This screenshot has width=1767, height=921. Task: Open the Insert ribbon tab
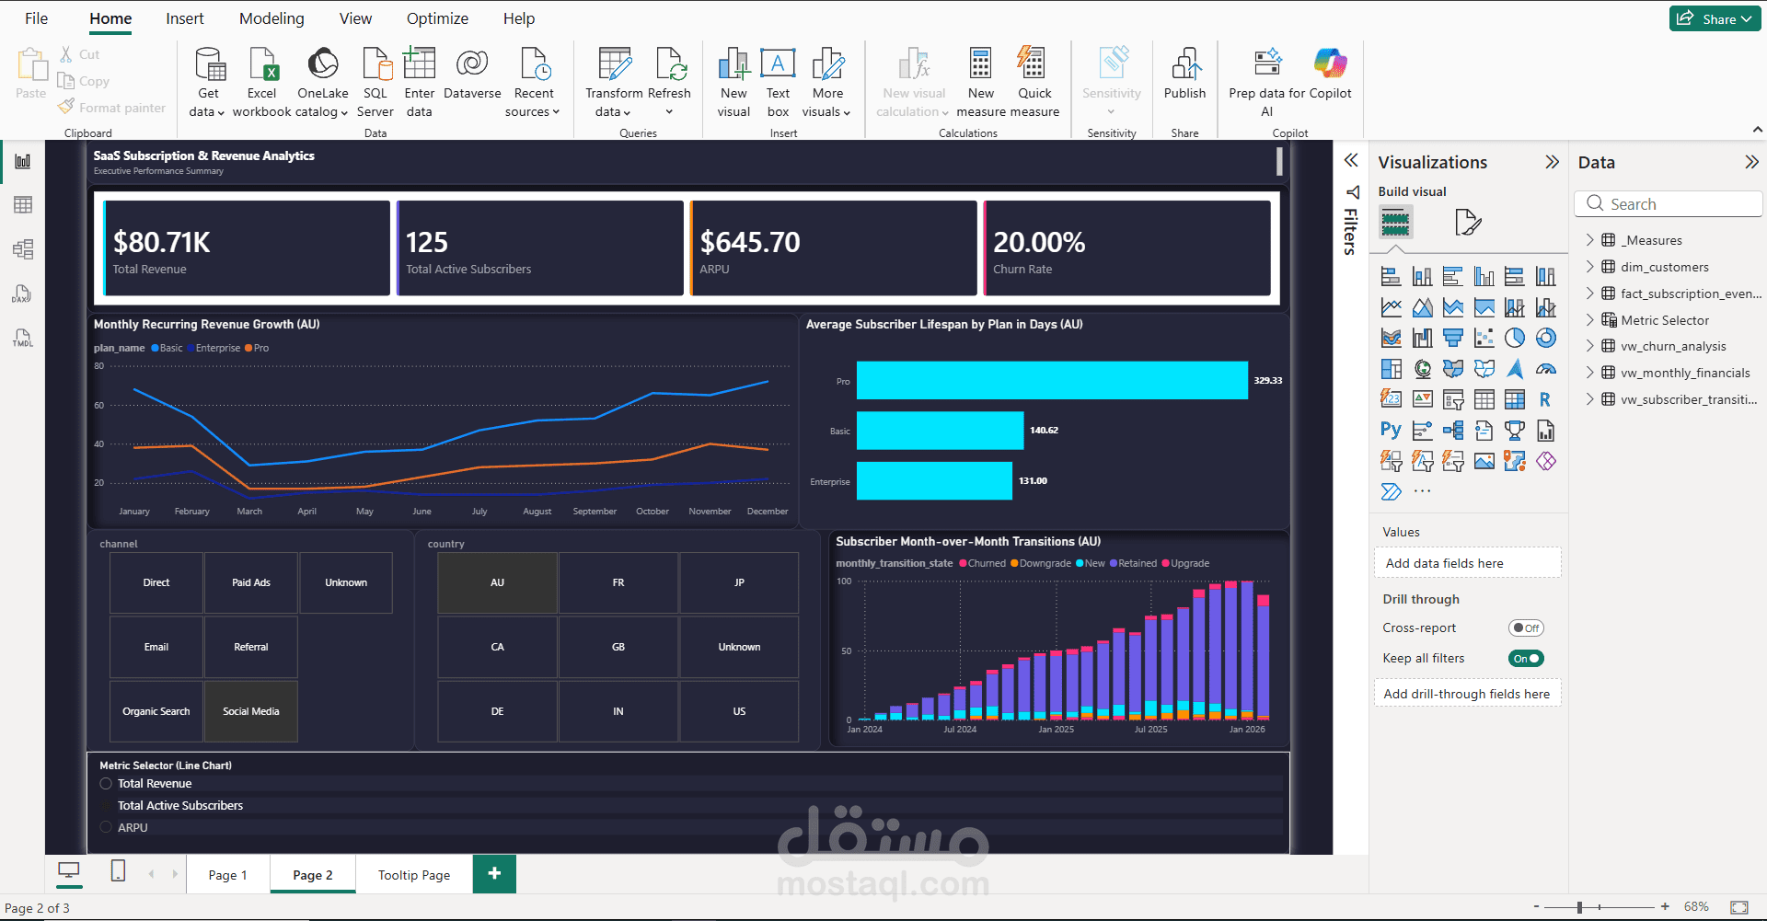pos(185,18)
